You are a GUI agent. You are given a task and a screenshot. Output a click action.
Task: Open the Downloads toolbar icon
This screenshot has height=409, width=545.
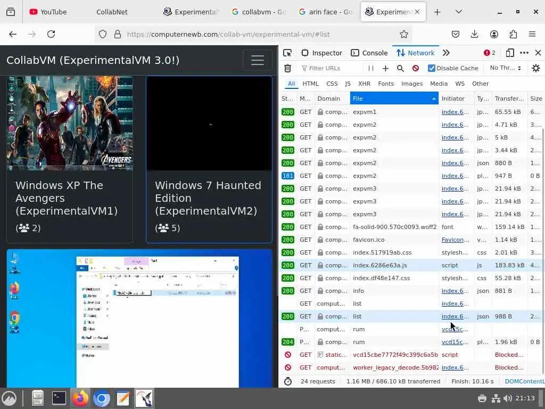pyautogui.click(x=474, y=34)
